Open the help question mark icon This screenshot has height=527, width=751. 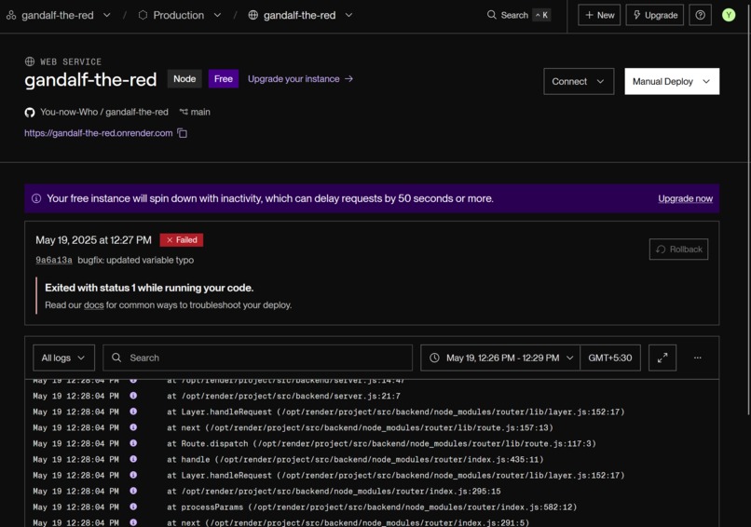click(700, 15)
